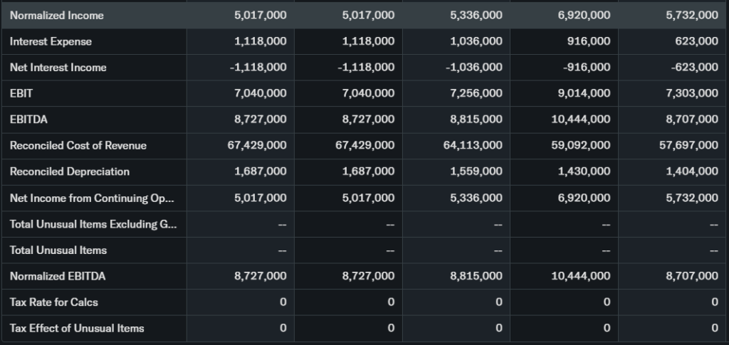
Task: Select Total Unusual Items Excluding G... label
Action: 93,224
